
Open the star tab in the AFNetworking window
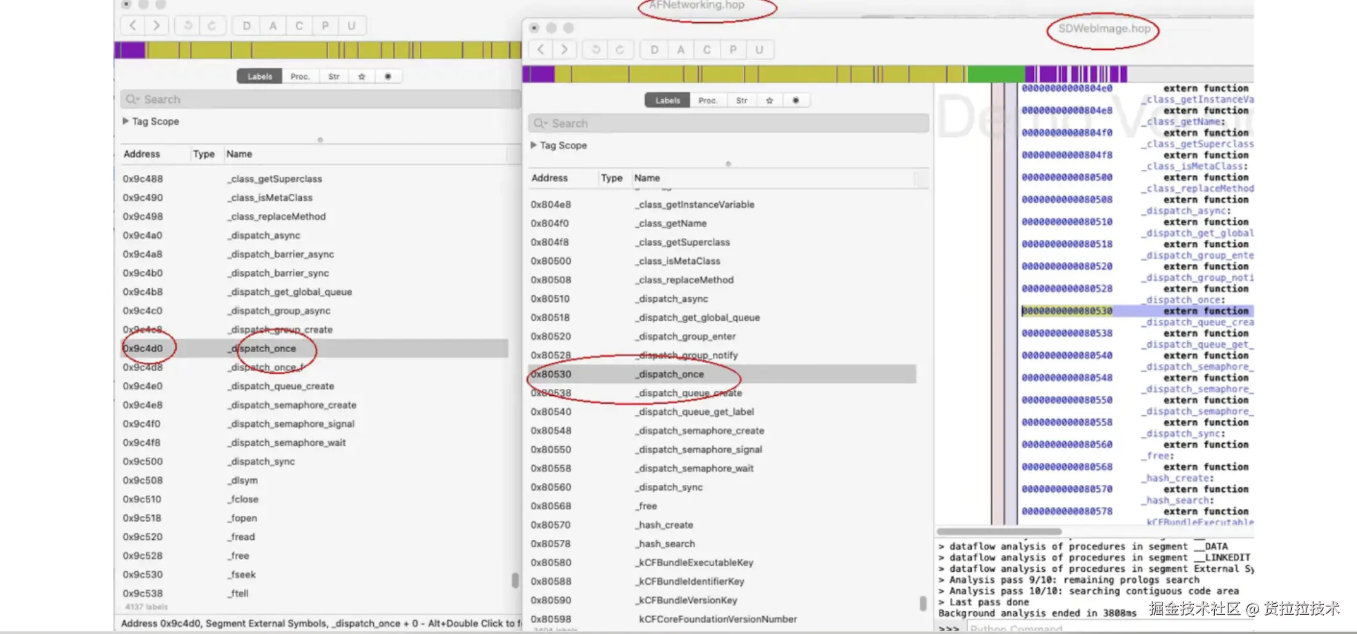click(x=362, y=76)
